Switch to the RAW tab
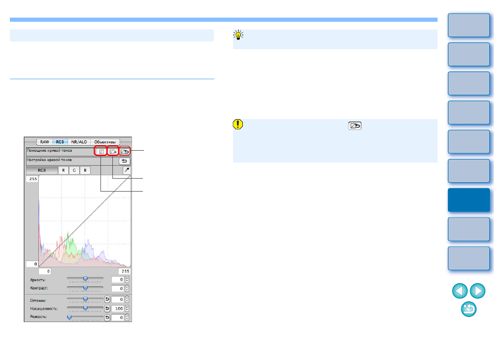The width and height of the screenshot is (494, 349). 45,142
